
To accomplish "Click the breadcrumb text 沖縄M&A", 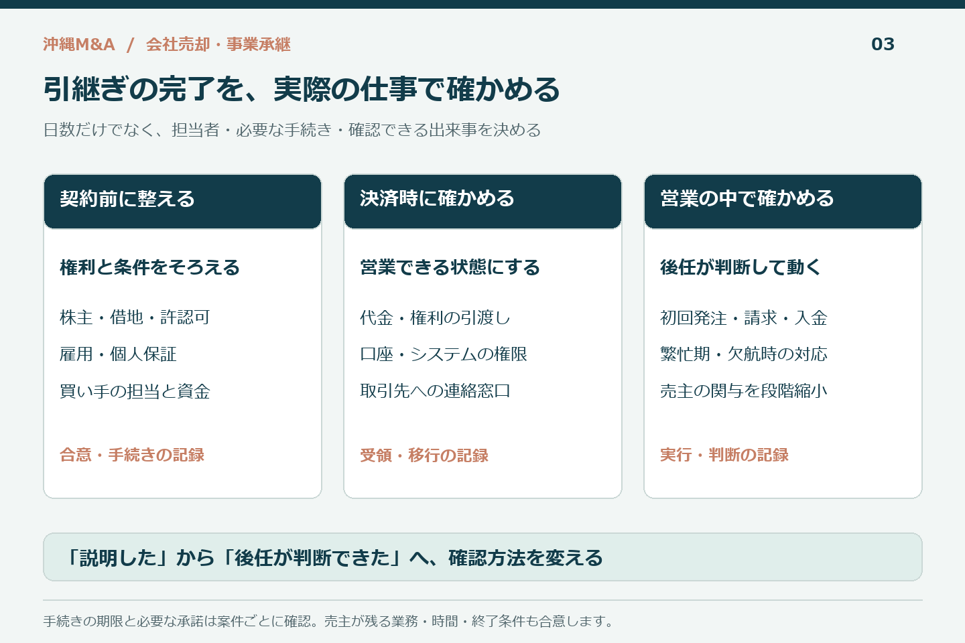I will tap(79, 44).
